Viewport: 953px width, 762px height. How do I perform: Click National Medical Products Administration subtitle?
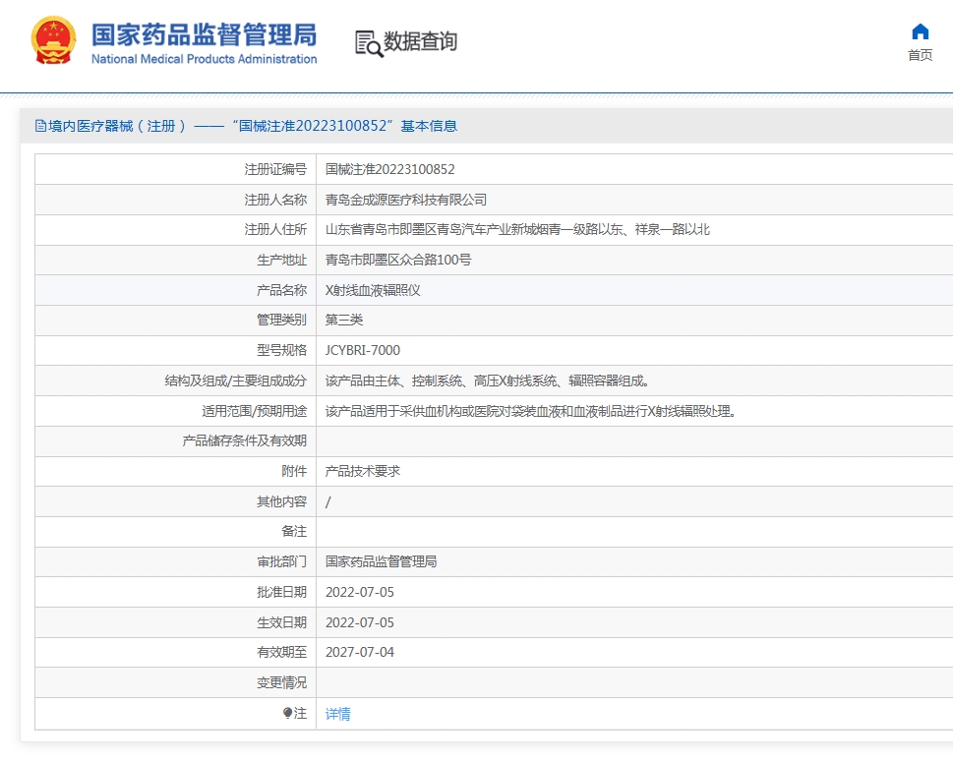pos(205,59)
